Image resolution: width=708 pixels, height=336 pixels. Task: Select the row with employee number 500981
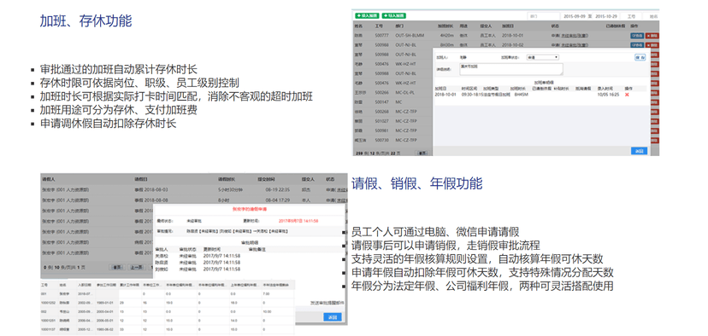tap(392, 130)
